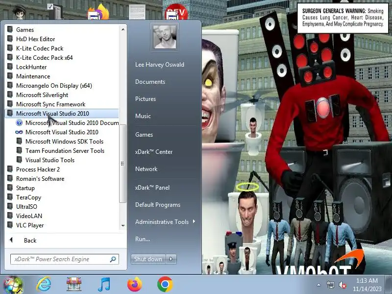Click the HxD Hex Editor folder icon
Image resolution: width=392 pixels, height=294 pixels.
pyautogui.click(x=10, y=39)
